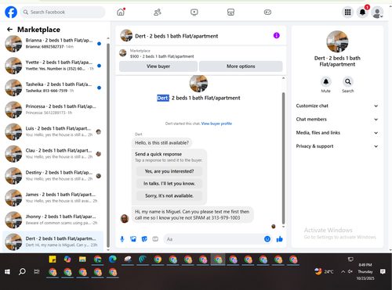The height and width of the screenshot is (290, 392).
Task: Open James's conversation in the list
Action: point(53,198)
